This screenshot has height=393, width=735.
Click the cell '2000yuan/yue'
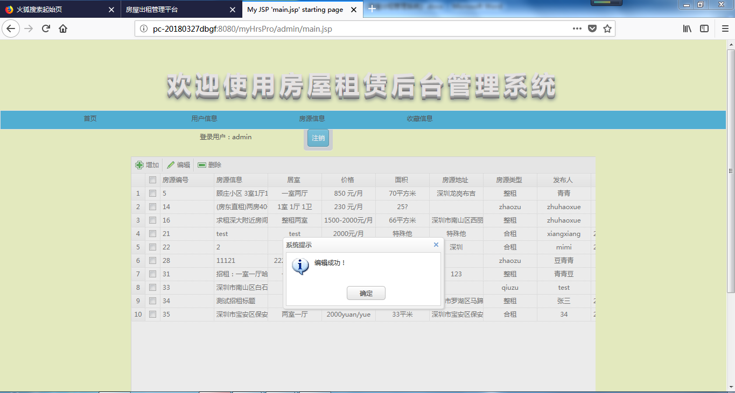348,315
